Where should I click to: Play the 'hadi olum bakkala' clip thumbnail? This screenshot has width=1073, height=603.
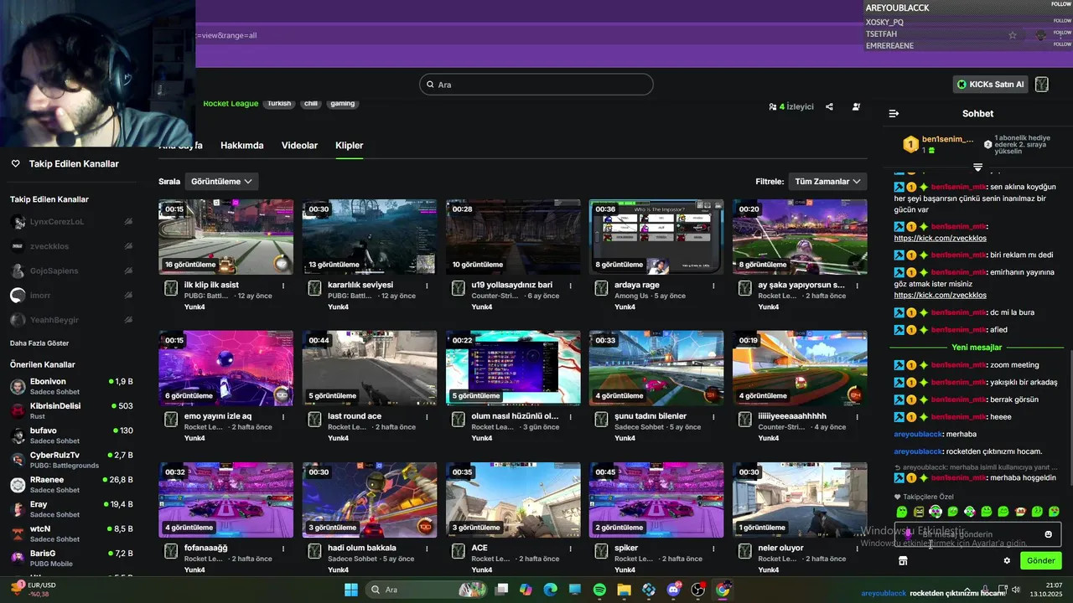[370, 500]
